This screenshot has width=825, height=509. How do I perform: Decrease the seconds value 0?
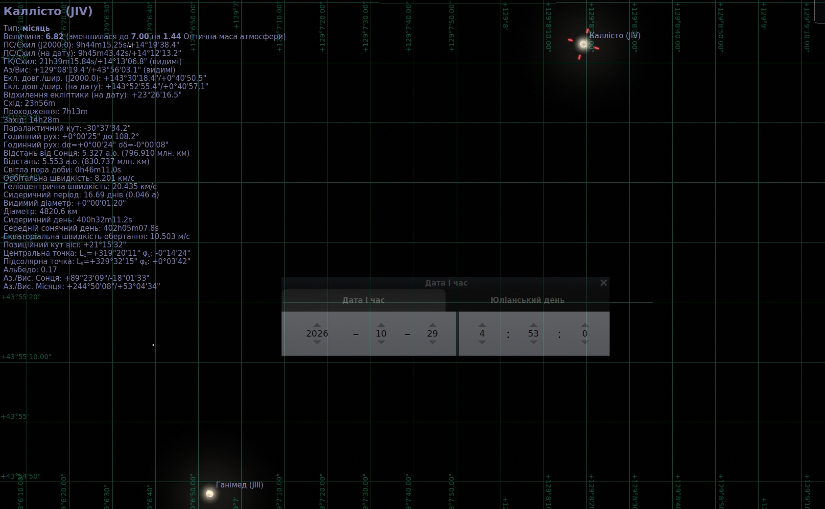(585, 342)
